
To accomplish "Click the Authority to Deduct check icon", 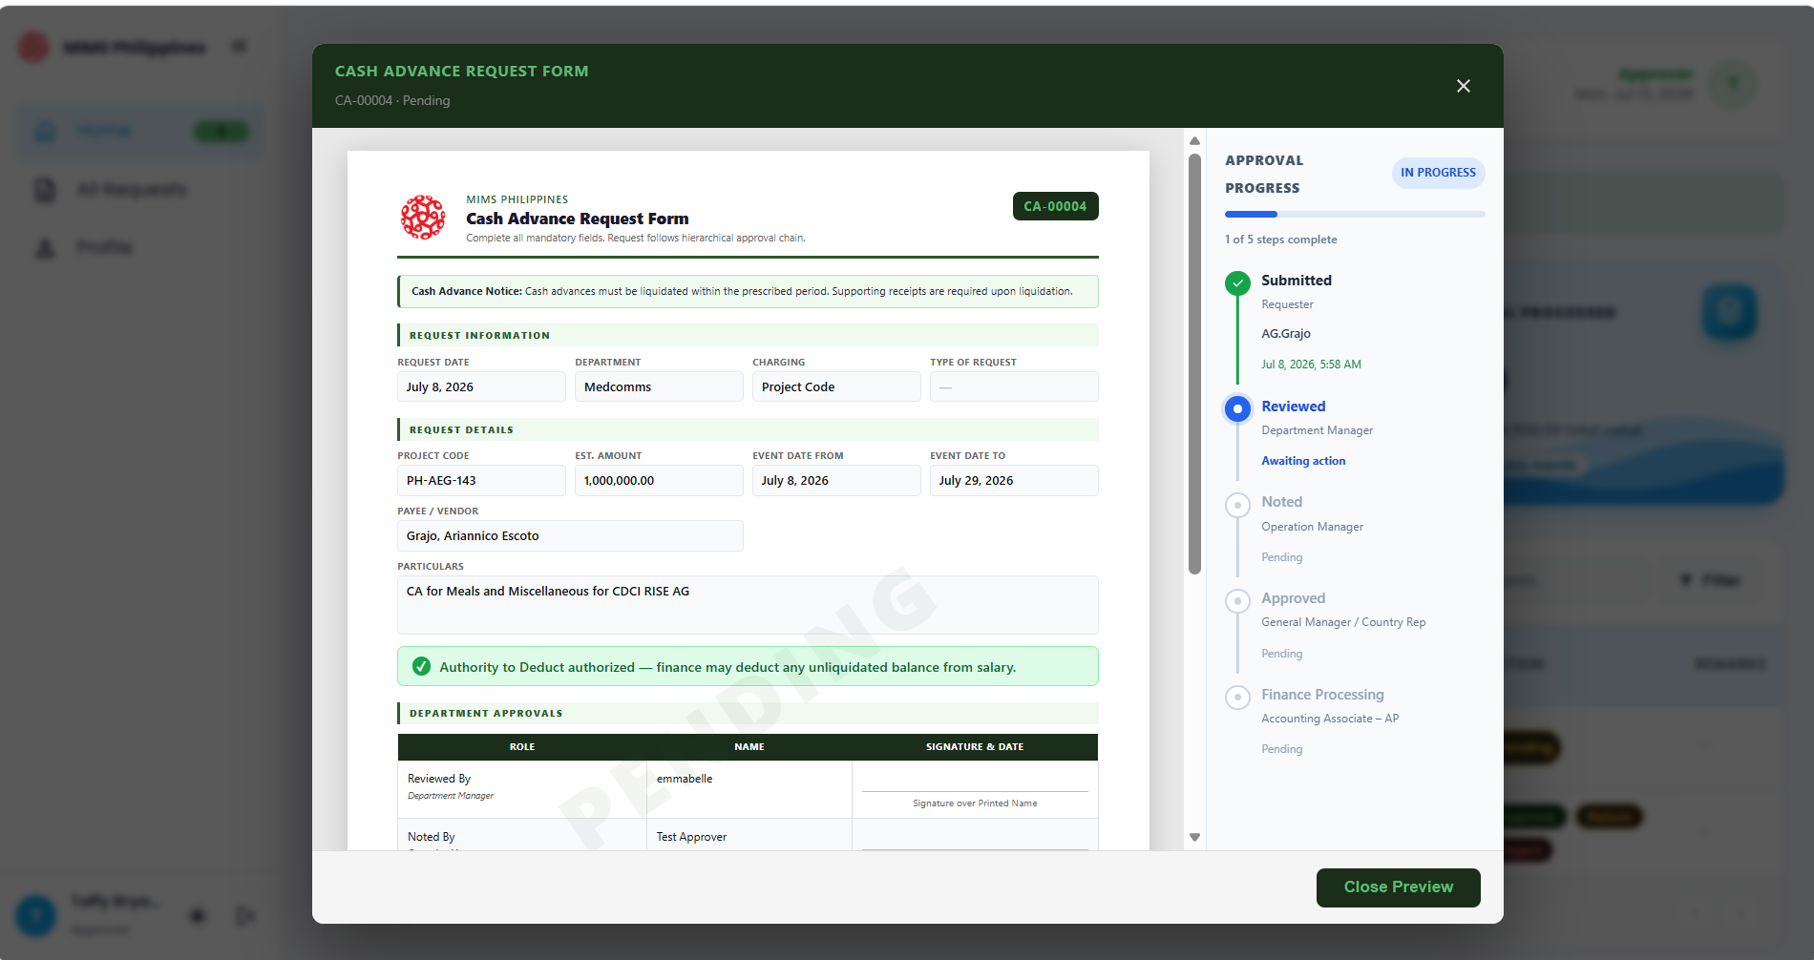I will pos(421,666).
